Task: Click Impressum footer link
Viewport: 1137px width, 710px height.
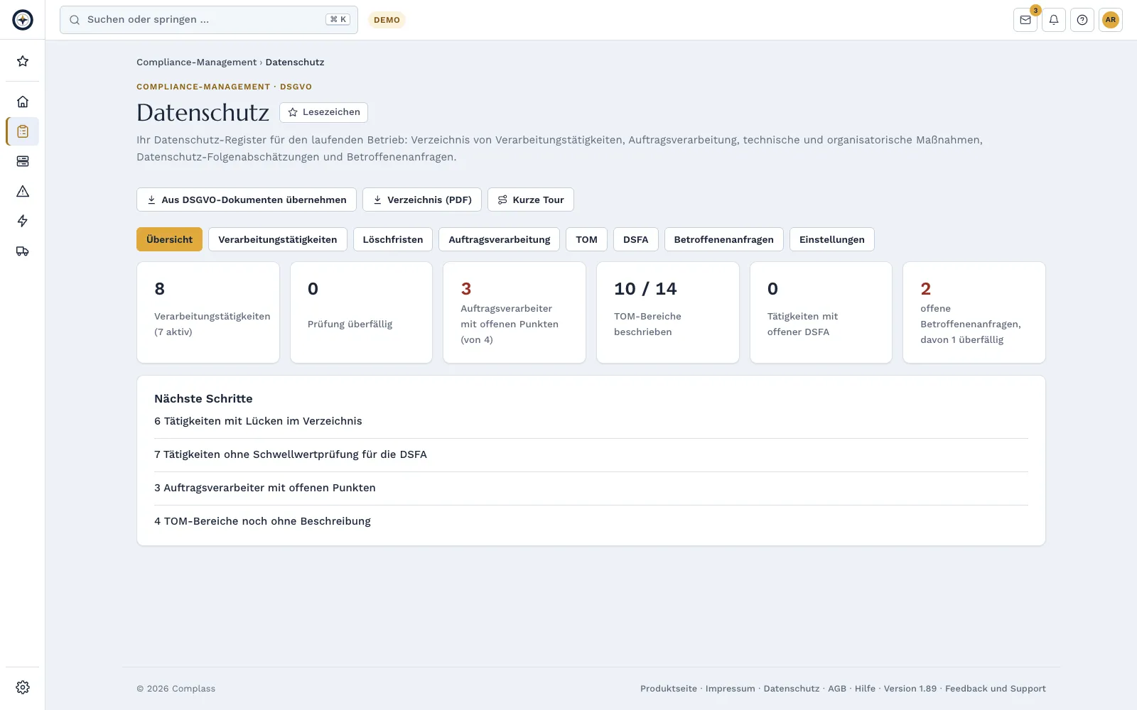Action: (x=731, y=689)
